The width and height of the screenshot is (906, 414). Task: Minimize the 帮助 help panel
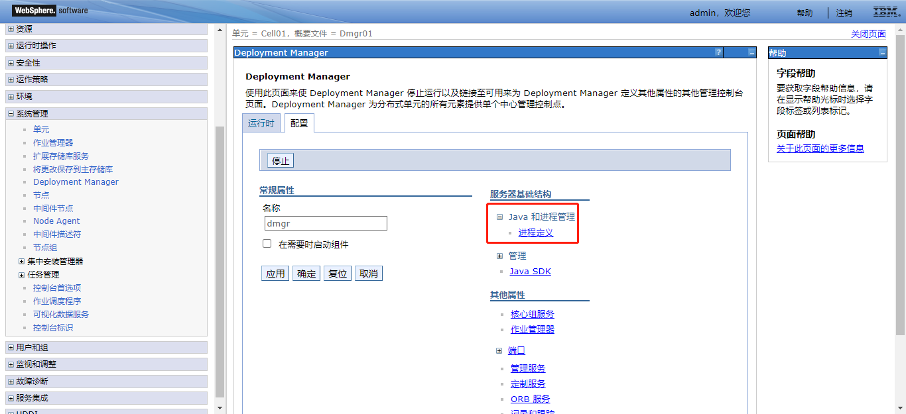click(x=882, y=52)
